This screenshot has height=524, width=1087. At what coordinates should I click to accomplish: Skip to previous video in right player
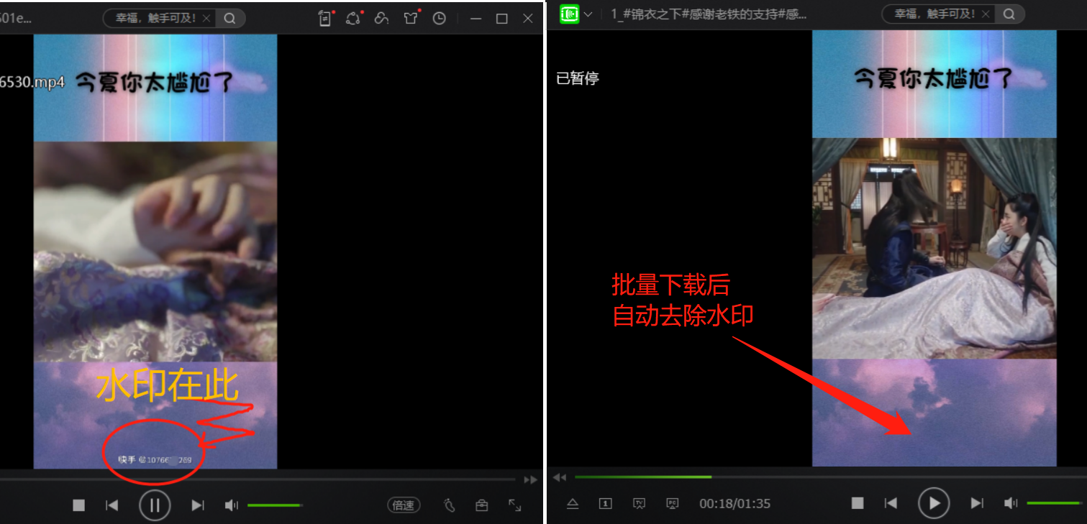(x=891, y=503)
